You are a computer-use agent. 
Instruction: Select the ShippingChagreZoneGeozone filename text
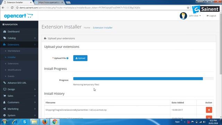point(76,110)
